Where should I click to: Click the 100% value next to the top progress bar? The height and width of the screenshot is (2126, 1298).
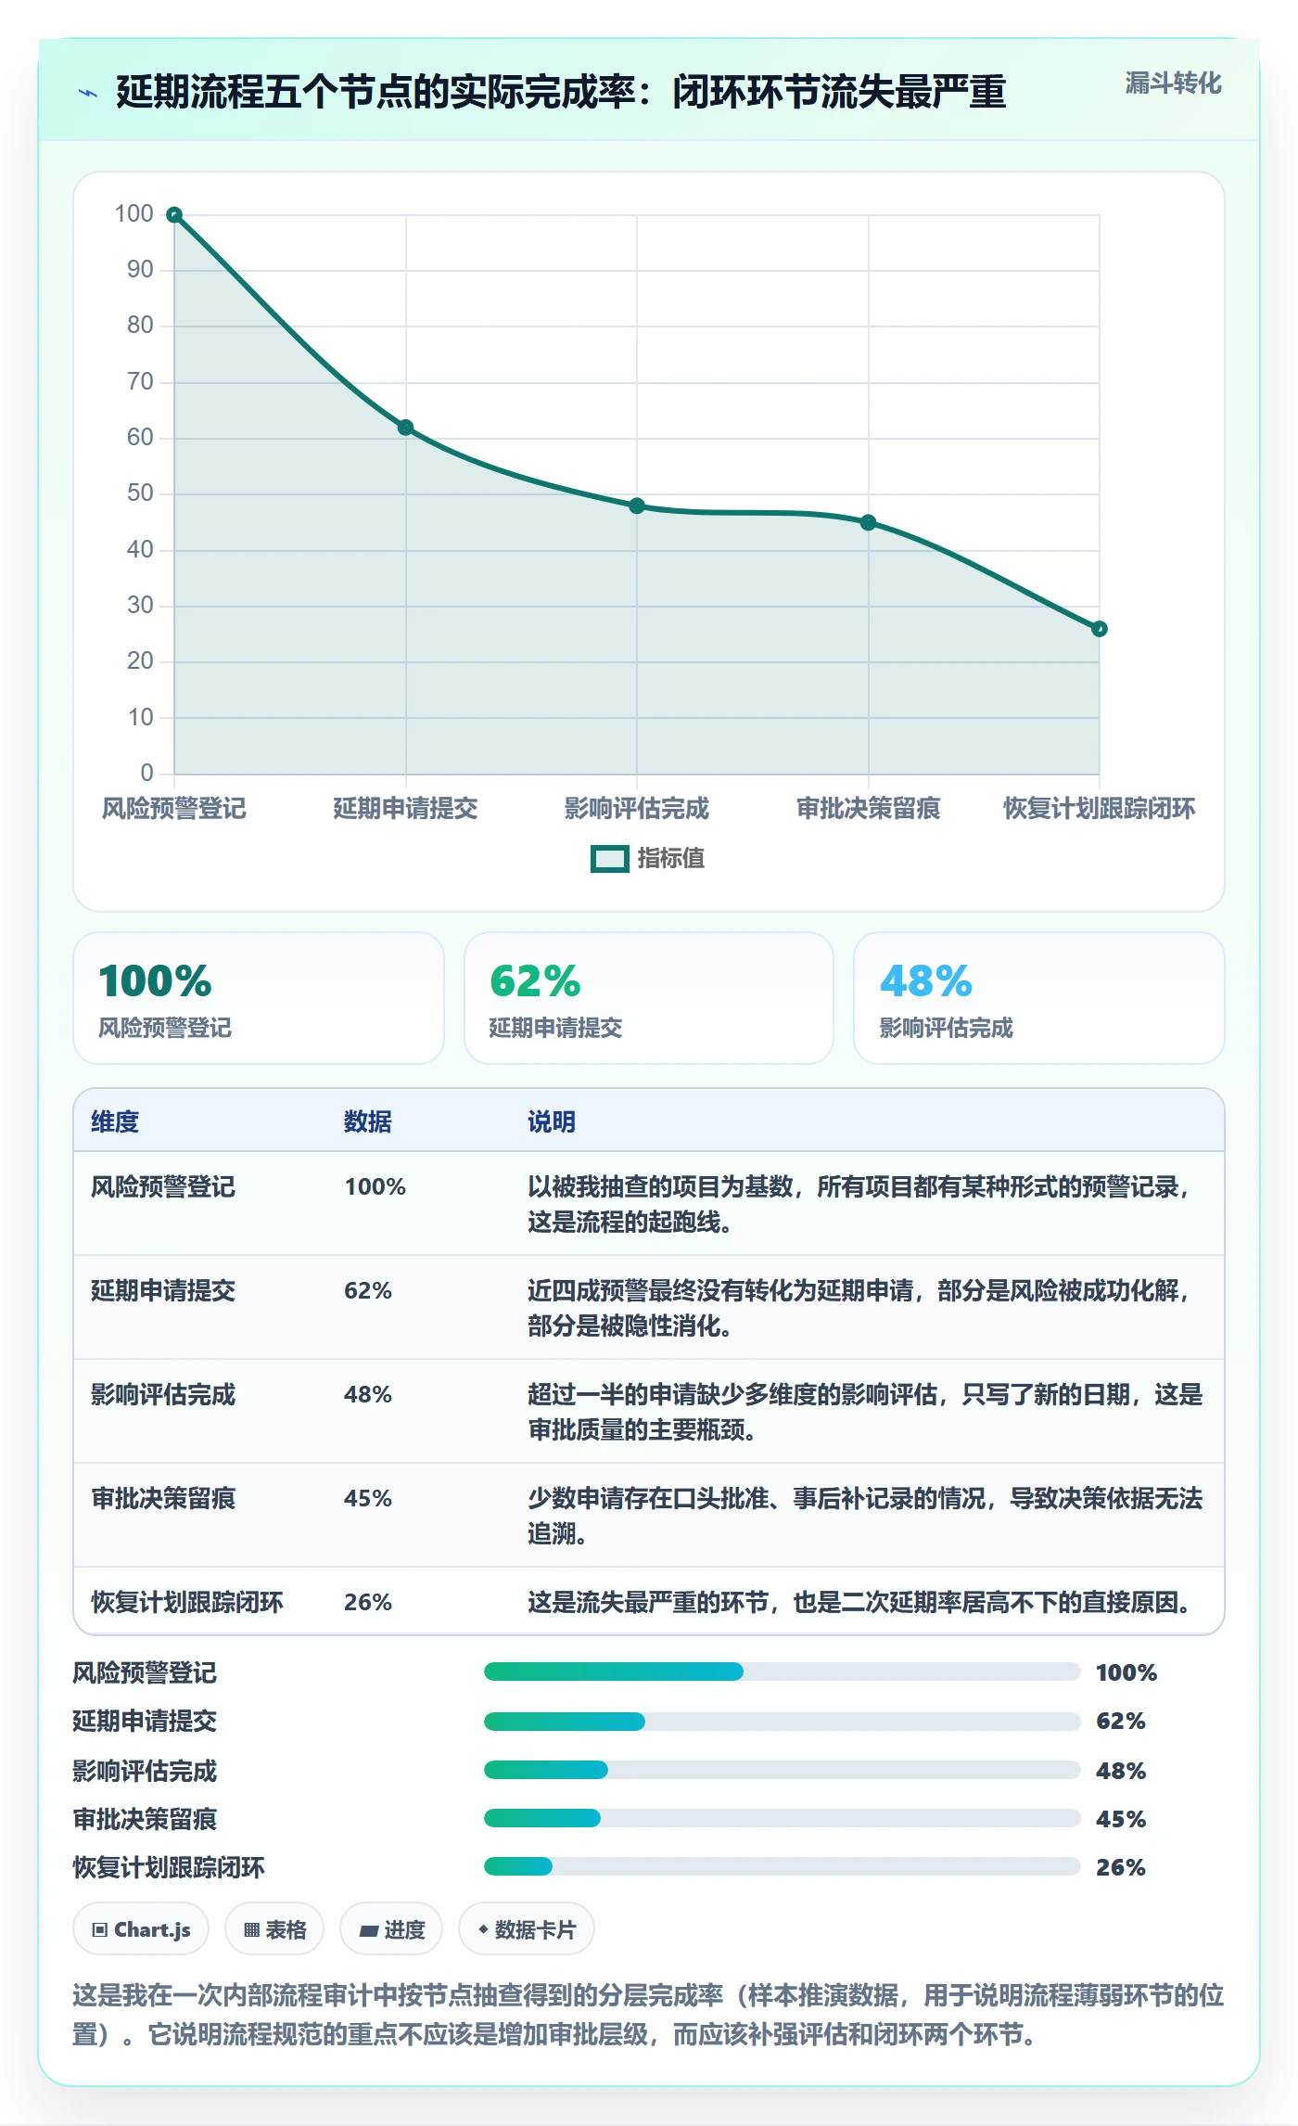point(1126,1672)
